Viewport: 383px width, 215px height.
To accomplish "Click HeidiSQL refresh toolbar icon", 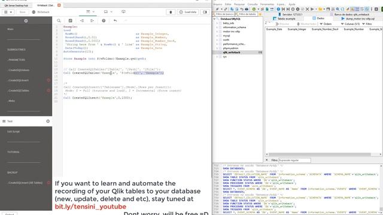I will (x=254, y=9).
